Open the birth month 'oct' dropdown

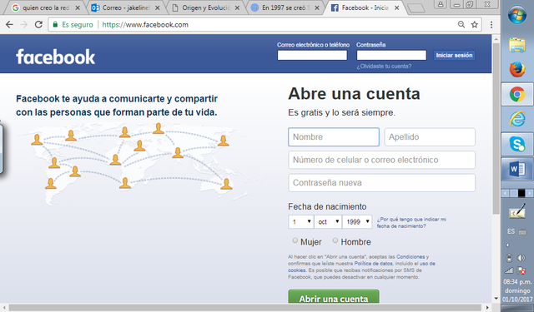[328, 221]
